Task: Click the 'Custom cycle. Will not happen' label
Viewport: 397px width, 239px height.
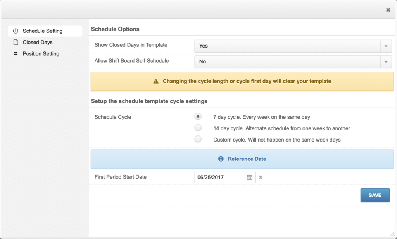Action: pos(277,140)
